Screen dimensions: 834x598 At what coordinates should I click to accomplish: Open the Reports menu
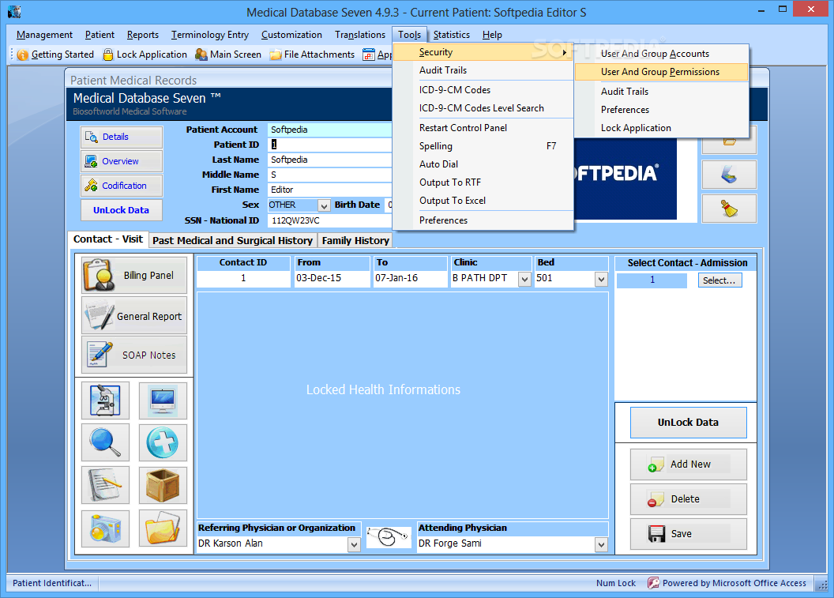[x=142, y=35]
